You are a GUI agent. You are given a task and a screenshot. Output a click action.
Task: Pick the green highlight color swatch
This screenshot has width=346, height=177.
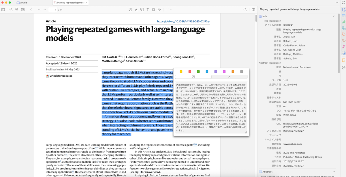pyautogui.click(x=198, y=71)
